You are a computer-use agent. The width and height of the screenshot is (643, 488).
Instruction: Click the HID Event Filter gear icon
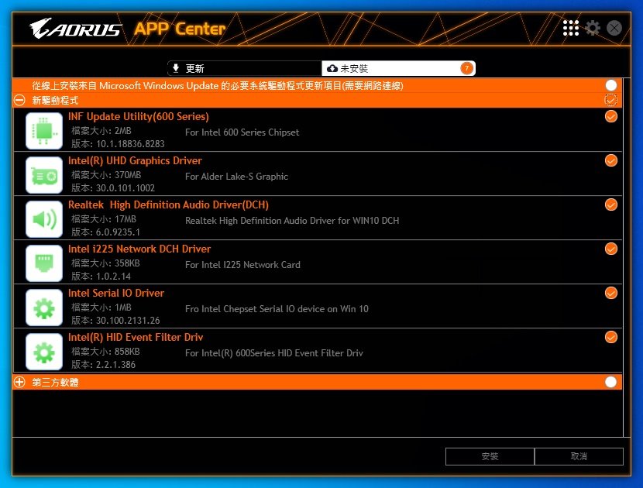pyautogui.click(x=44, y=352)
